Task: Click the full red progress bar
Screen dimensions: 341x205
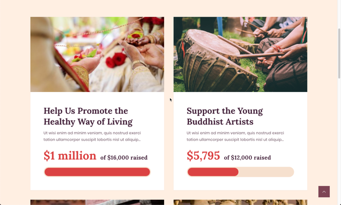Action: (x=97, y=172)
